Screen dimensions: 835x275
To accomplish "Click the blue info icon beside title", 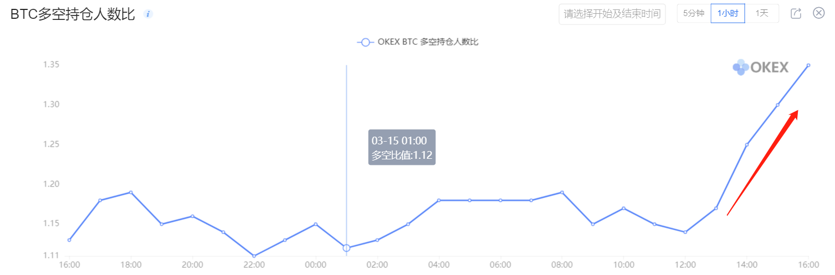I will tap(148, 14).
